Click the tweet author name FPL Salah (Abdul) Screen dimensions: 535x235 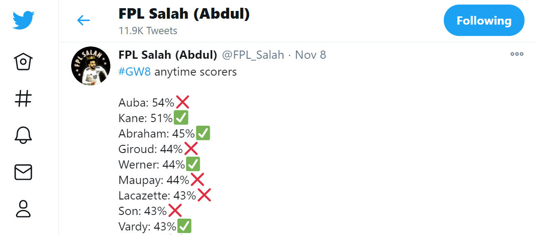coord(168,55)
